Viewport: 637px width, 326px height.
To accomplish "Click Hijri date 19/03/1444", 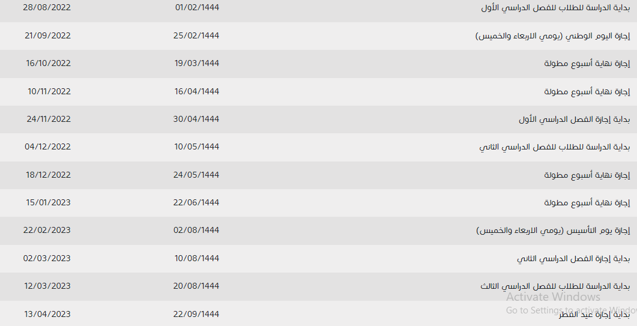I will pyautogui.click(x=197, y=63).
